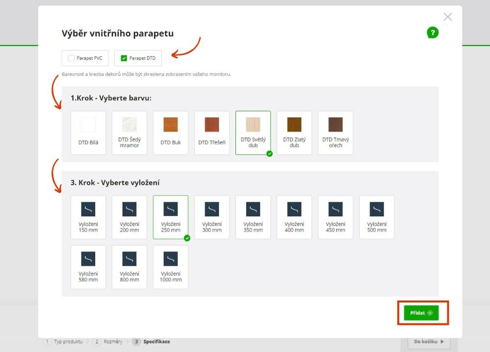
Task: Enable the Parapet PVC checkbox
Action: [x=72, y=58]
